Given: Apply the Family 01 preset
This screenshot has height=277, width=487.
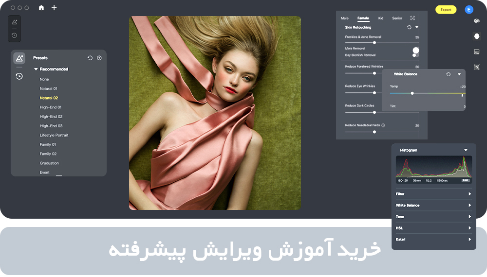Looking at the screenshot, I should (x=48, y=144).
